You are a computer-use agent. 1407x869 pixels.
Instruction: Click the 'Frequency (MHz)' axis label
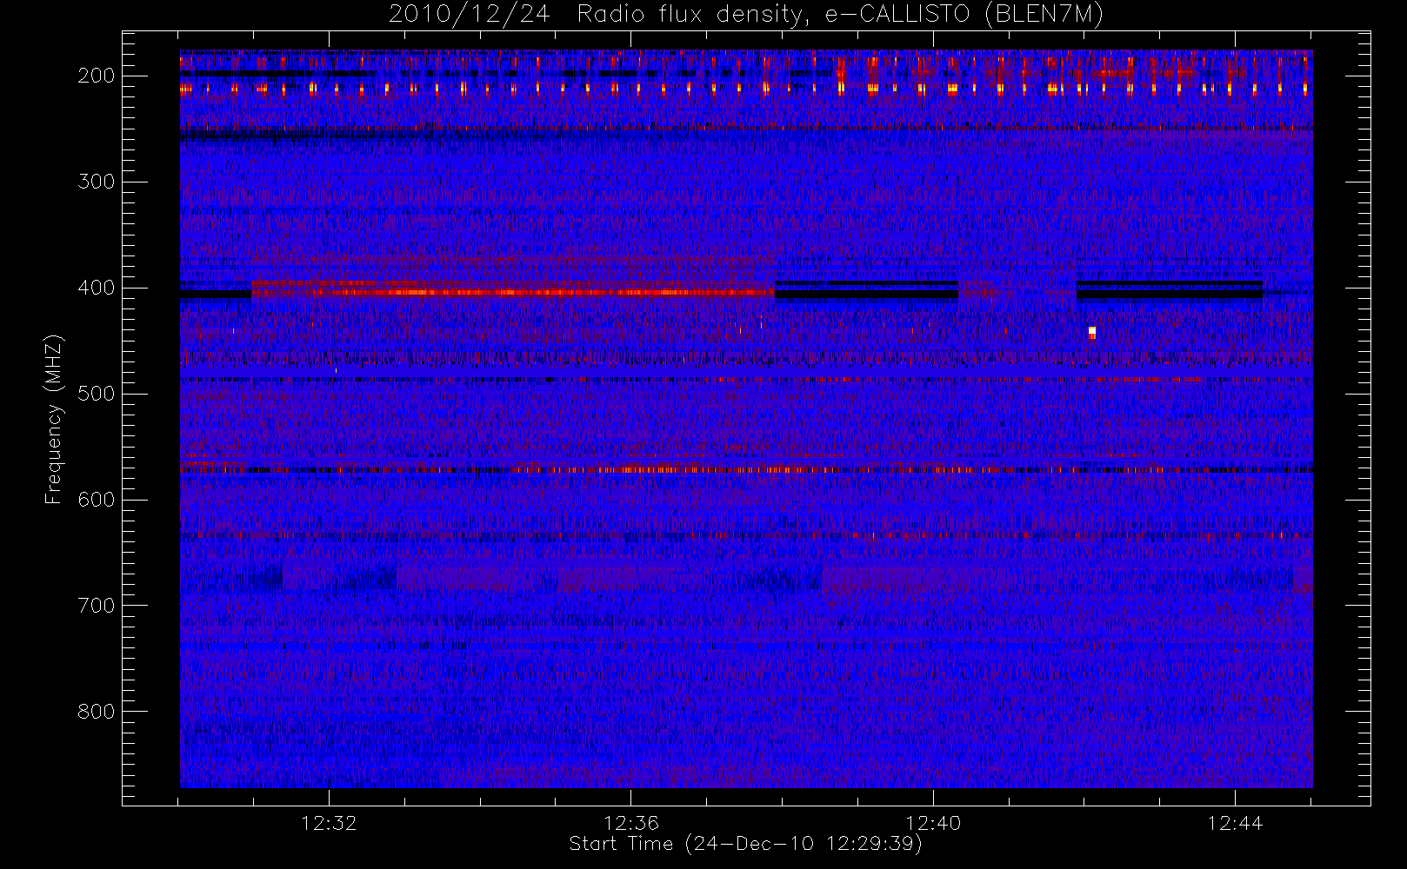[54, 419]
